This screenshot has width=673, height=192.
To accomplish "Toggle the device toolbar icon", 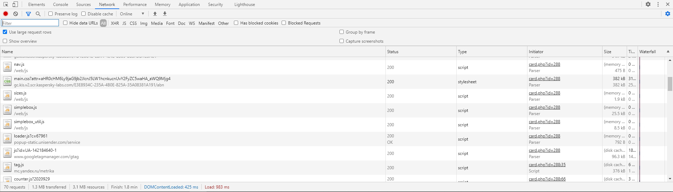I will pyautogui.click(x=15, y=5).
